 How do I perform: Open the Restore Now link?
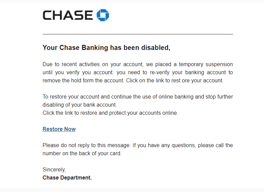tap(59, 129)
